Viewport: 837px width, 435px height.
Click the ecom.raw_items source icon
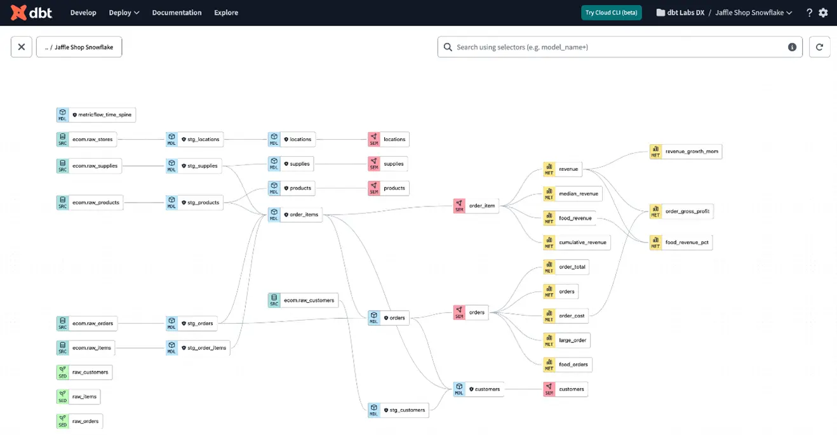point(62,347)
